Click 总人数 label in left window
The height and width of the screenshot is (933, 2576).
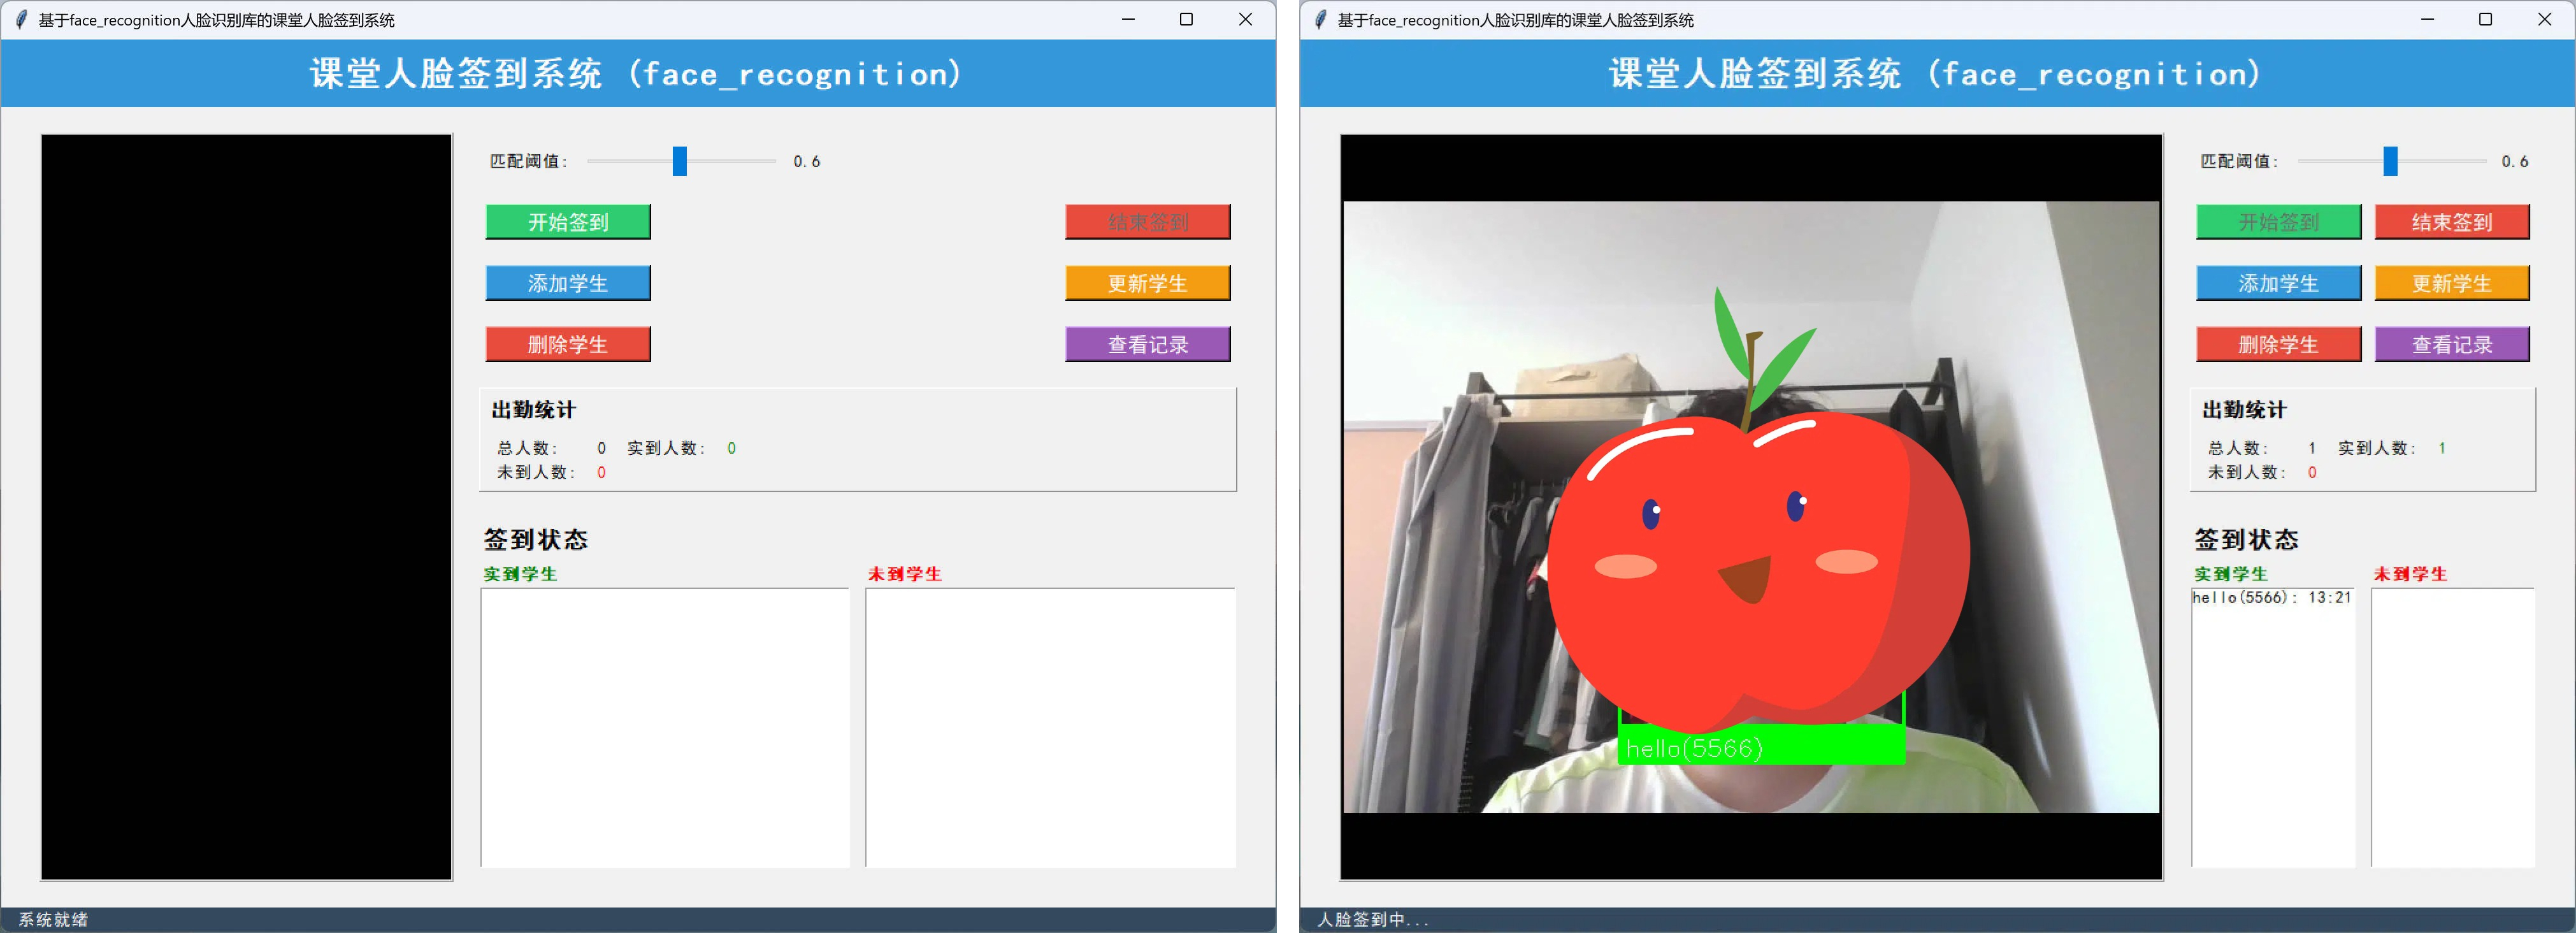coord(527,448)
